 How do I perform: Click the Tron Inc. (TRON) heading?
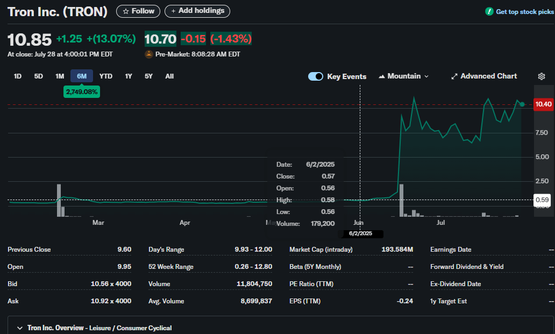58,12
